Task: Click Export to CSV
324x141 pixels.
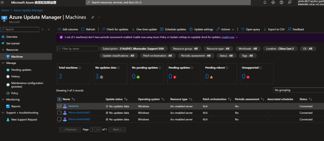Action: [274, 29]
